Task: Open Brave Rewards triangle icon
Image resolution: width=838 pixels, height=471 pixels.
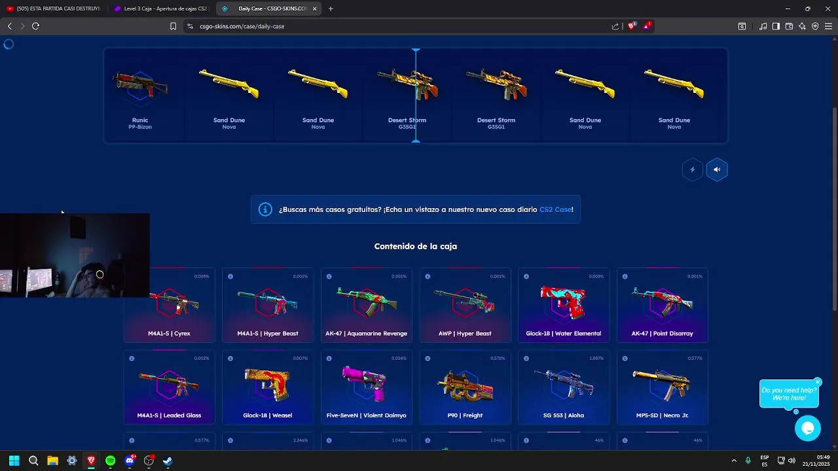Action: (647, 26)
